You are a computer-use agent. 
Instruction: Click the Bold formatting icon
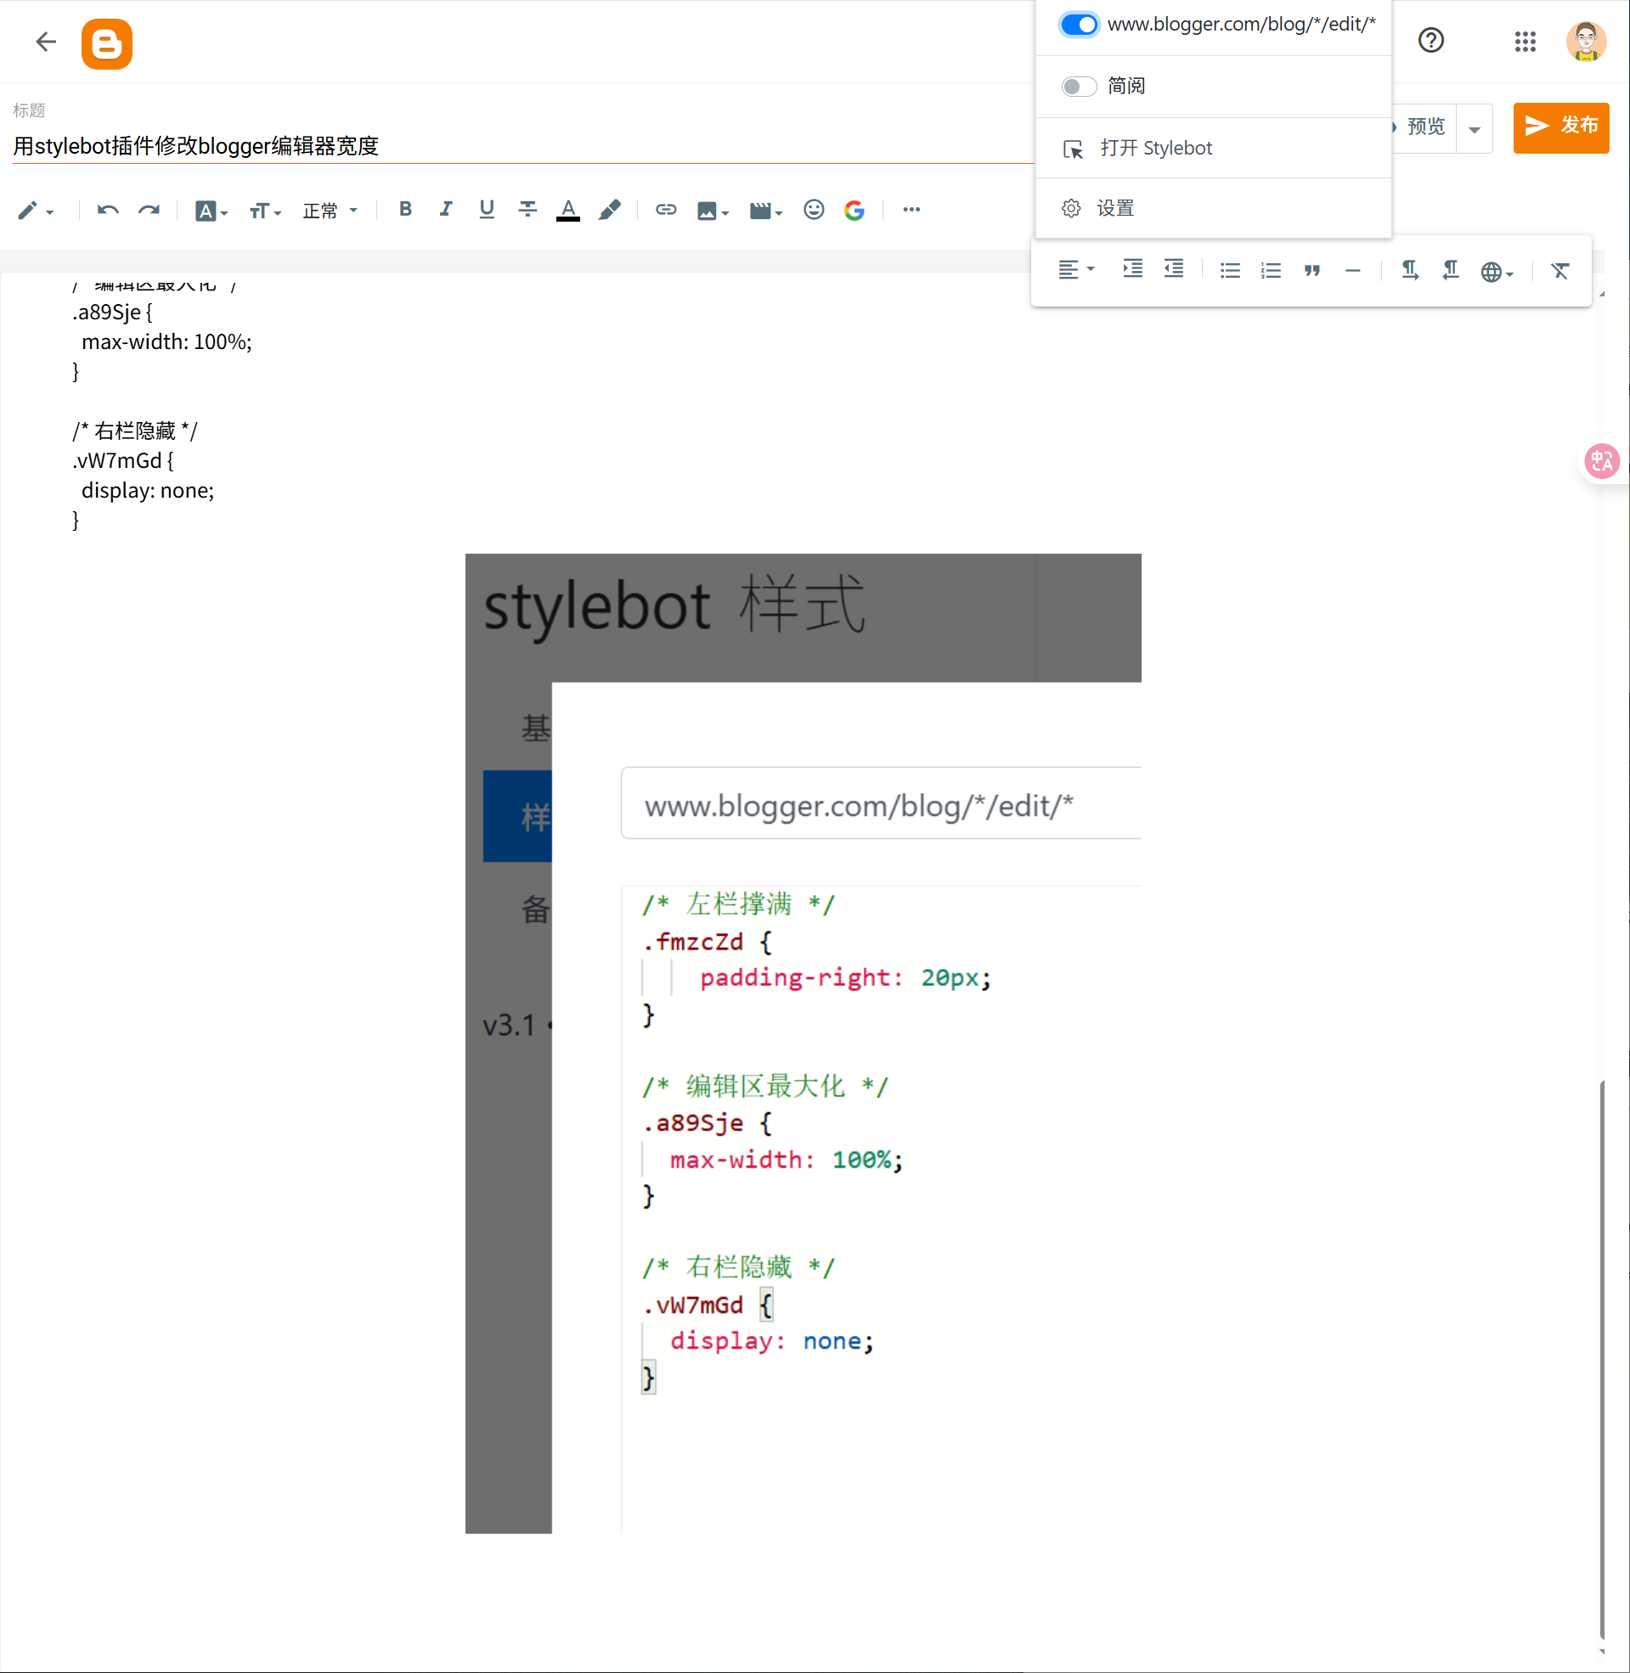point(405,210)
